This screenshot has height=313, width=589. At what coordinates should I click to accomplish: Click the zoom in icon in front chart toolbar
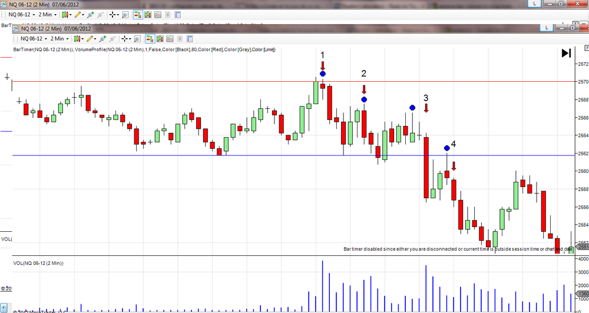click(x=102, y=39)
